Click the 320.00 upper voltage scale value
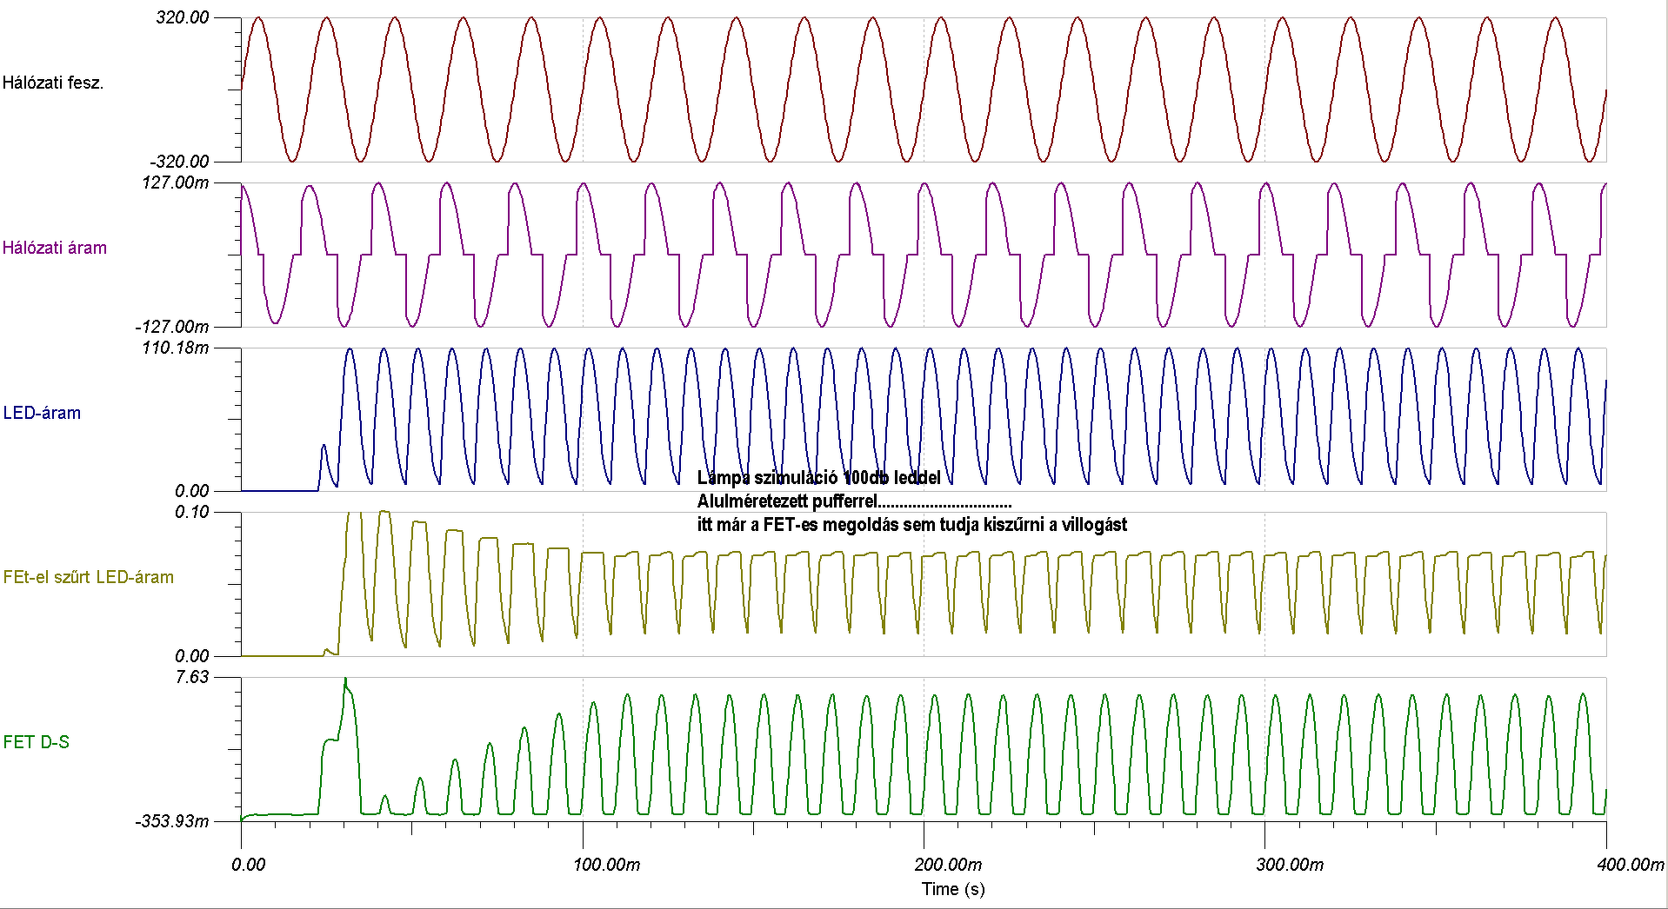 click(183, 18)
